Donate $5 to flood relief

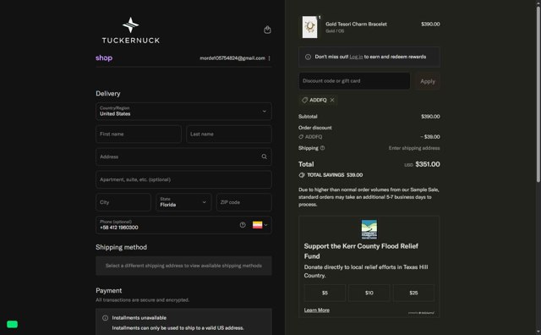click(325, 293)
